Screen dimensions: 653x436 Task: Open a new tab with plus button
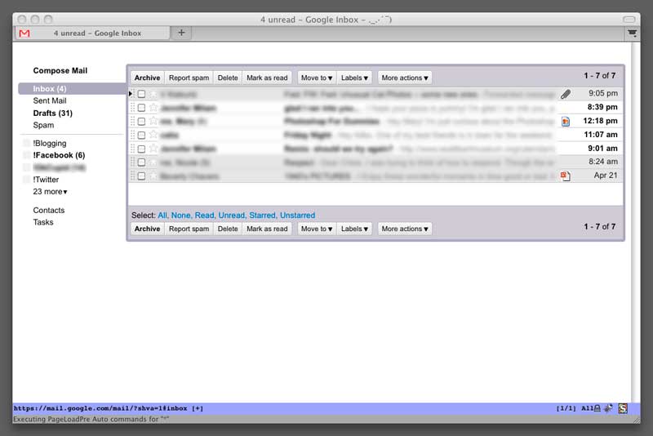tap(181, 33)
